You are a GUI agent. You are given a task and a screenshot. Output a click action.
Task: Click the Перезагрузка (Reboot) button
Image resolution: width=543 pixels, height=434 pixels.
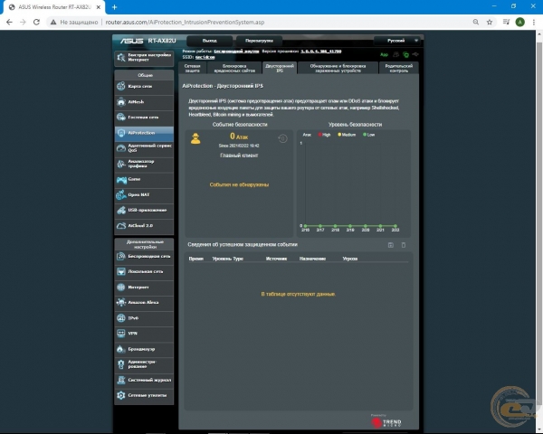point(259,41)
